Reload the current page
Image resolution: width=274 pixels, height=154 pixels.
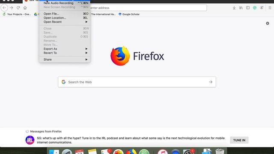coord(18,8)
